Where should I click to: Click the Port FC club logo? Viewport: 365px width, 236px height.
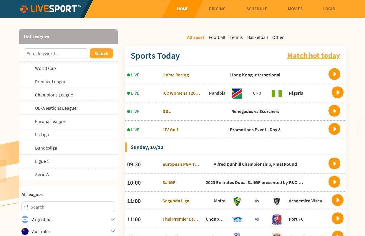pos(277,219)
